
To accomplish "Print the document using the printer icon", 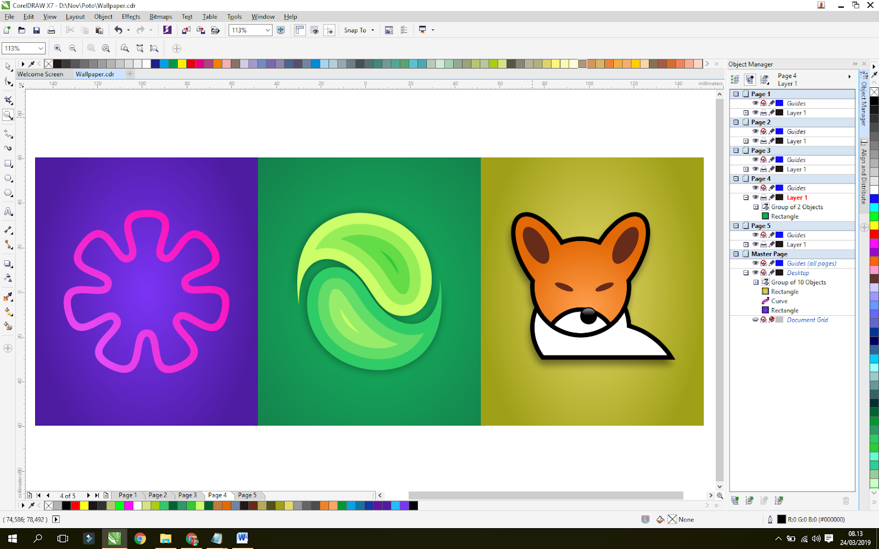I will click(51, 30).
